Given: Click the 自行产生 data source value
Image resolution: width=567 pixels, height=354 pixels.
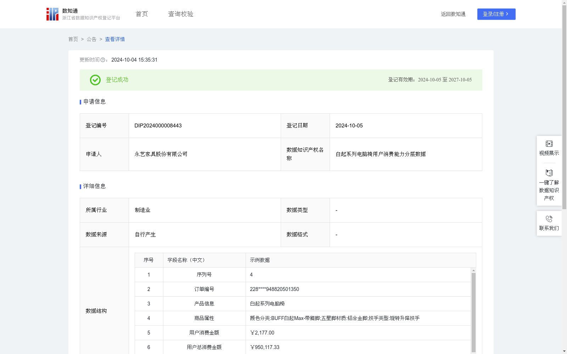Looking at the screenshot, I should (145, 235).
